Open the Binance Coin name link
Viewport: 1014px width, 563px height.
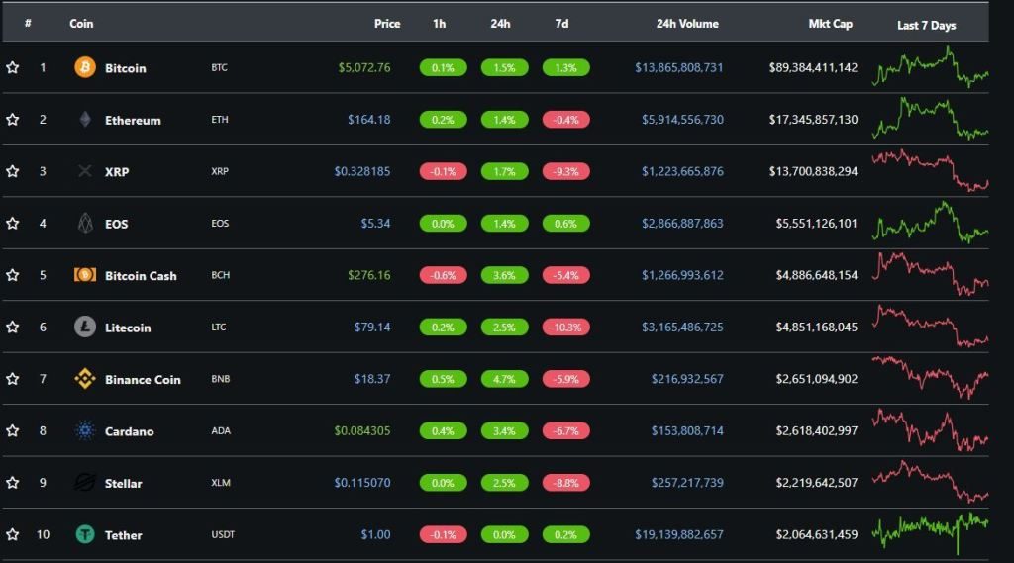click(143, 379)
